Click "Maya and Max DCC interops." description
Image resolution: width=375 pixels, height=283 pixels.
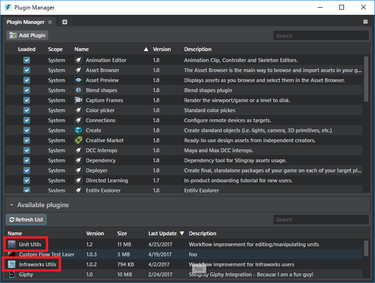(x=219, y=150)
